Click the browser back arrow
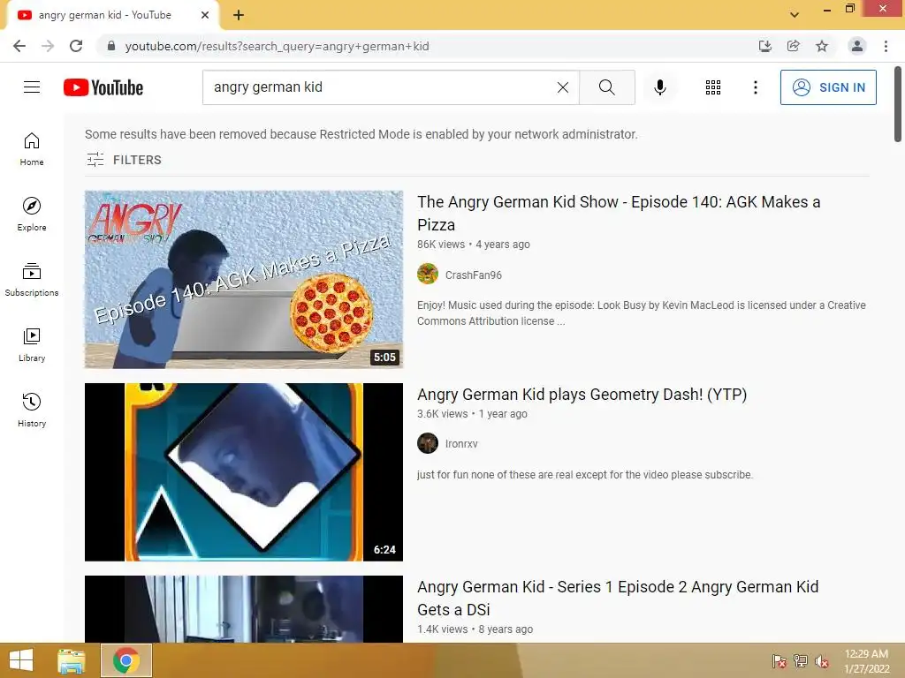The image size is (905, 678). pyautogui.click(x=19, y=46)
